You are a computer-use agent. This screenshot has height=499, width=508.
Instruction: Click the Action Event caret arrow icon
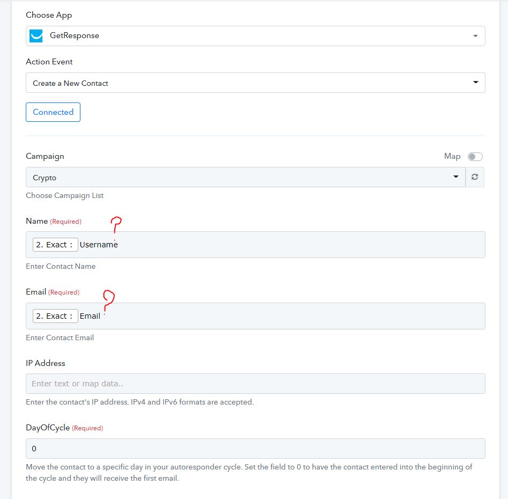476,82
